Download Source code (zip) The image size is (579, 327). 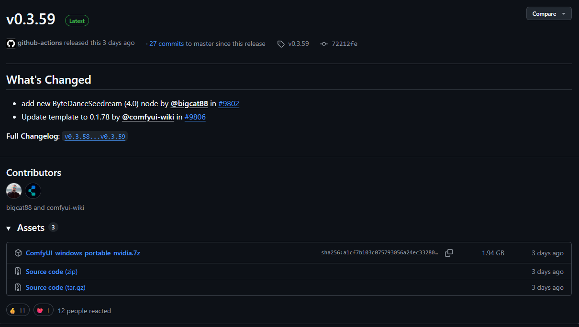[x=52, y=272]
